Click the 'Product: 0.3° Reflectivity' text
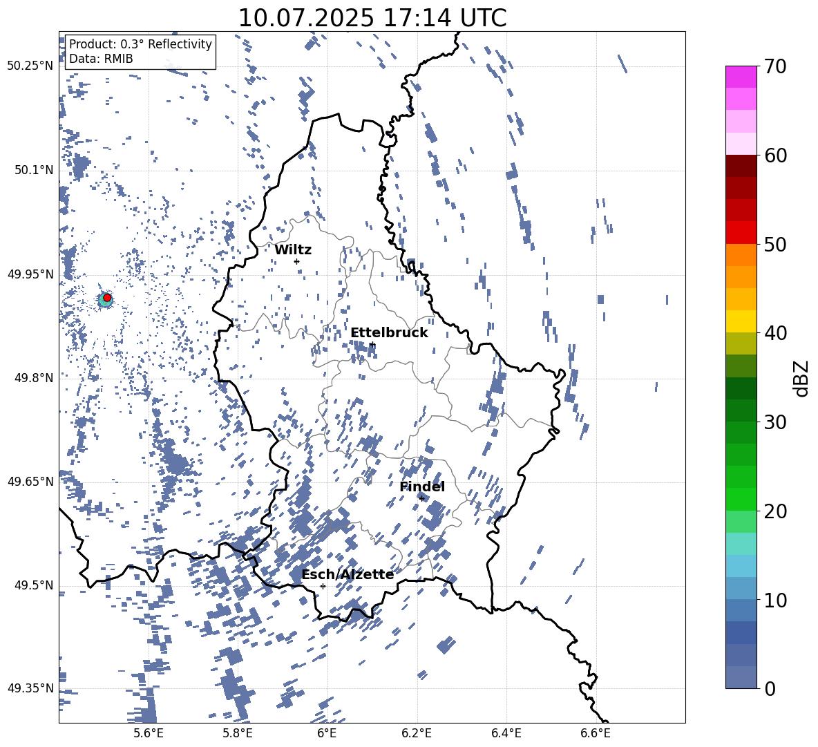Viewport: 818px width, 747px height. coord(140,44)
